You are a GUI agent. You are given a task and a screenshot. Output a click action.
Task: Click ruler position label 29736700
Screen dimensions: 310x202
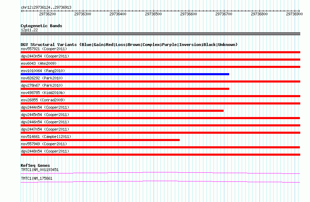[x=224, y=14]
